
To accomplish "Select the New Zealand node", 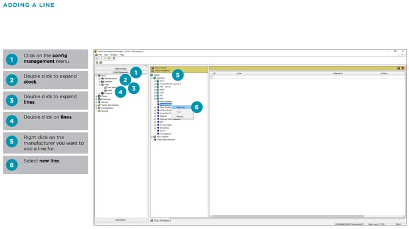I will [x=162, y=137].
